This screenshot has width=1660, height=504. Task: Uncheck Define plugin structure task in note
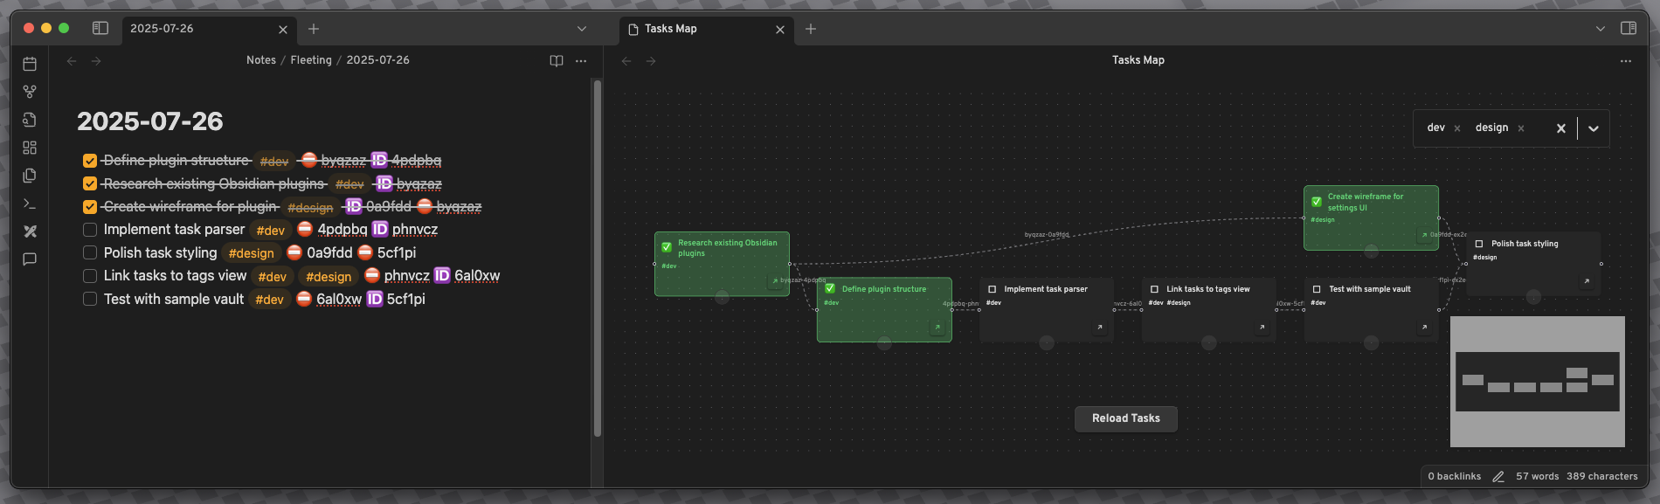(90, 161)
